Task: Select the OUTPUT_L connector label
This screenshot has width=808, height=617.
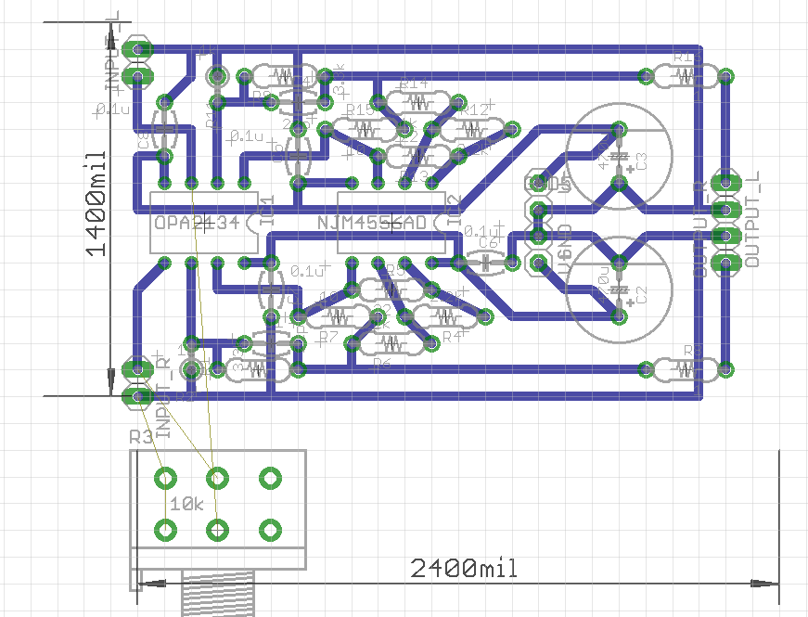Action: pyautogui.click(x=752, y=219)
